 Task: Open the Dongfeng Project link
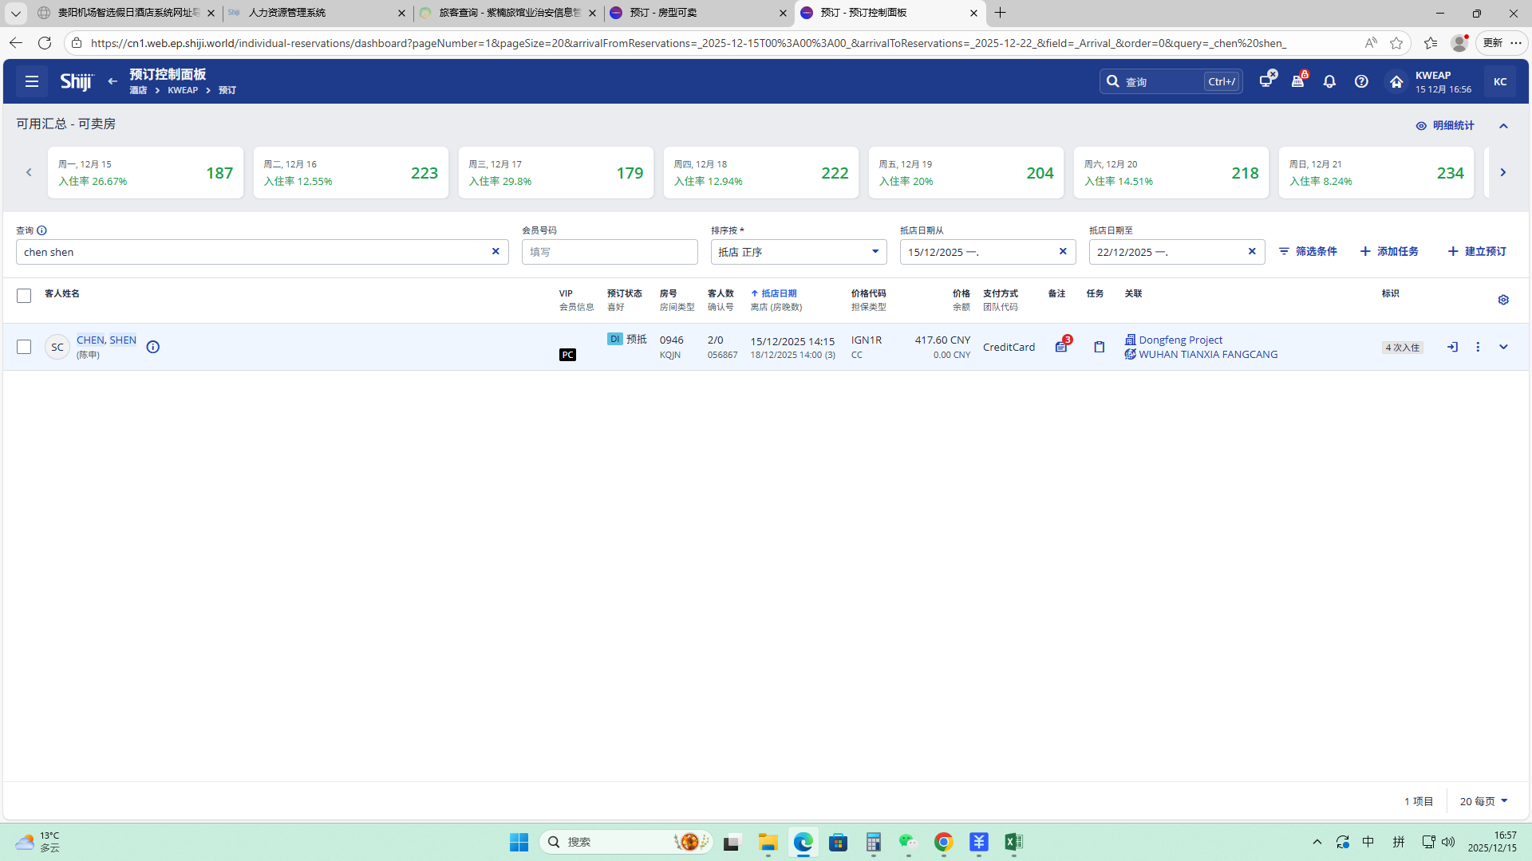pos(1180,340)
